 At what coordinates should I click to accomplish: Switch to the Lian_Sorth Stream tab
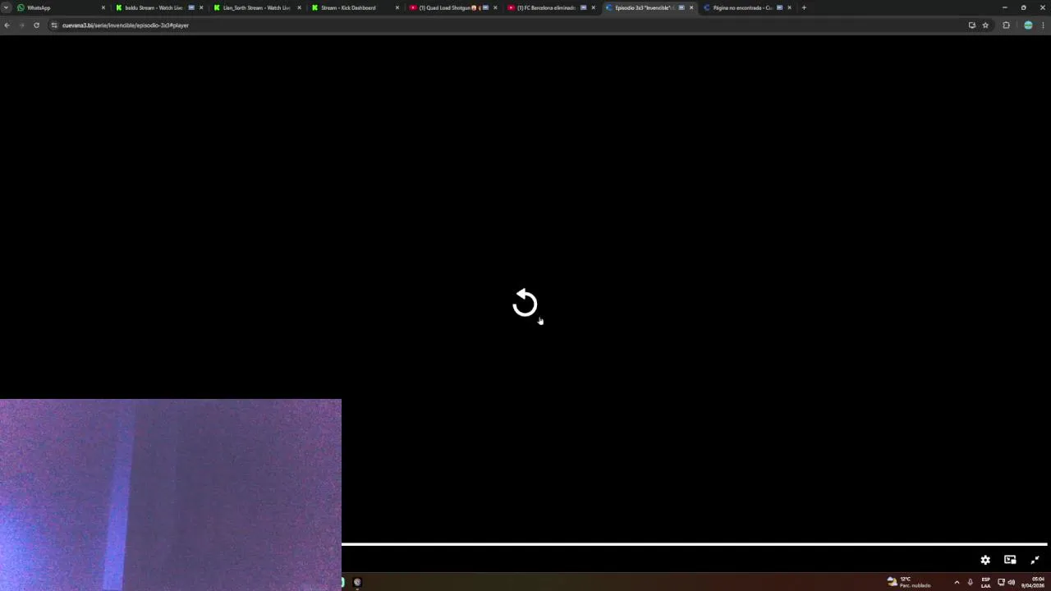[x=256, y=7]
